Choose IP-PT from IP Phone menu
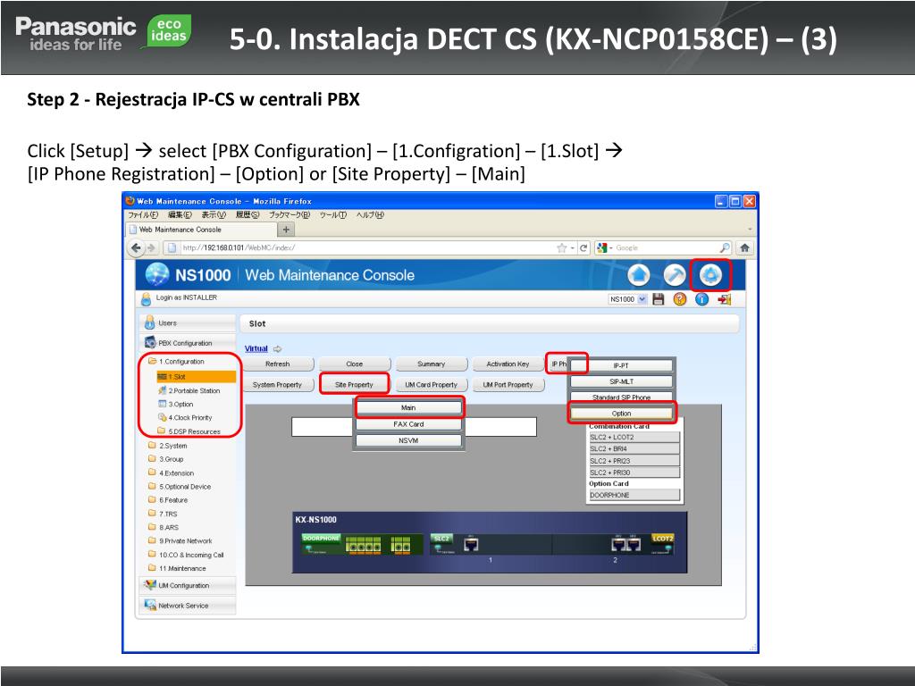 pyautogui.click(x=621, y=365)
